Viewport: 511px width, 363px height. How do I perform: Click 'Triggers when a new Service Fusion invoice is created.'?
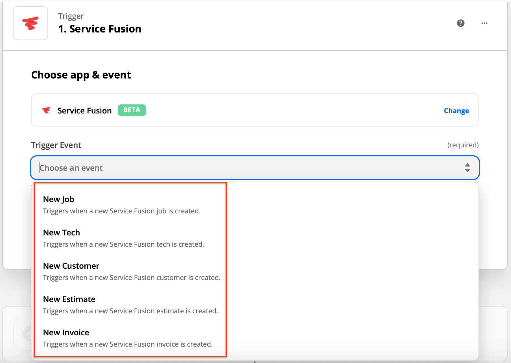click(128, 344)
